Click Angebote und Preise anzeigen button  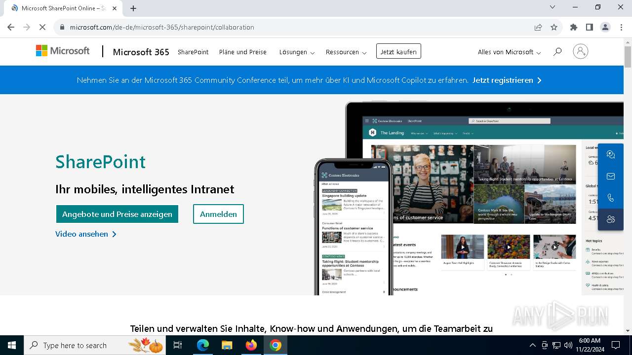pos(117,214)
